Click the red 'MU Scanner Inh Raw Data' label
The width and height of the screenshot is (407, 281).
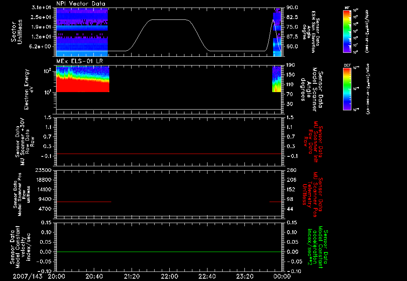coord(312,142)
